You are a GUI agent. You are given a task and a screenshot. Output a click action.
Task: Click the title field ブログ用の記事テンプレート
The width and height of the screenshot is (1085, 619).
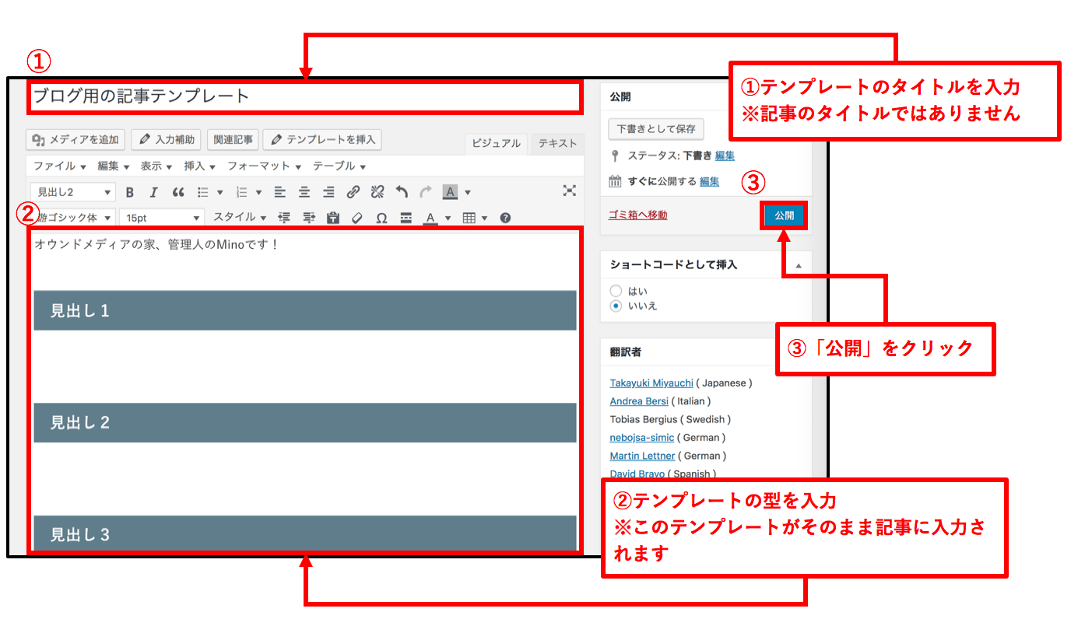click(304, 96)
